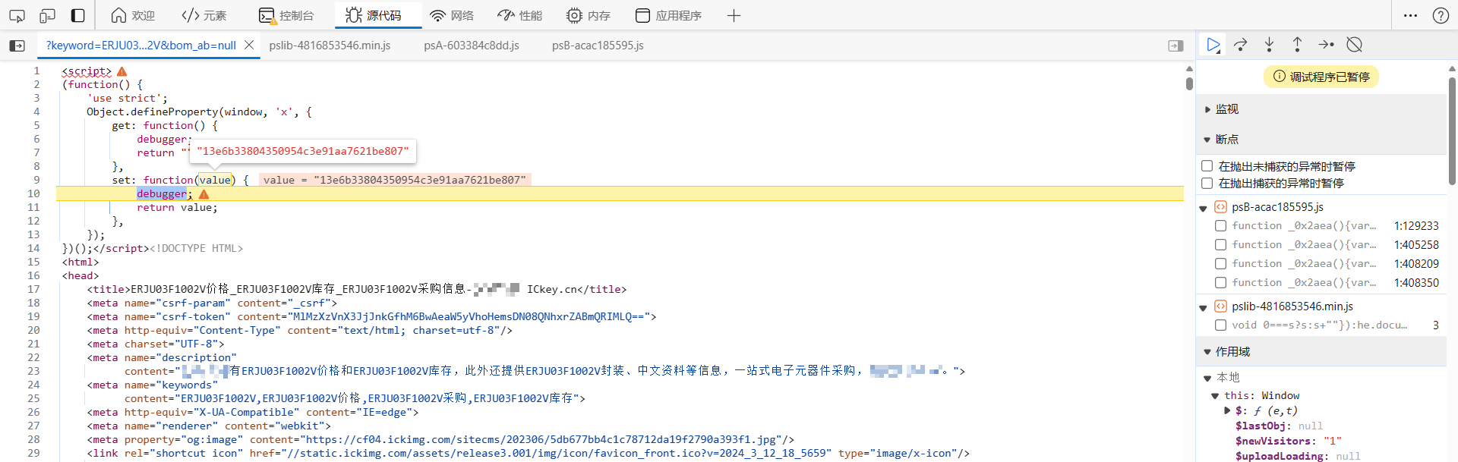Toggle the file navigator sidebar icon

[x=17, y=46]
